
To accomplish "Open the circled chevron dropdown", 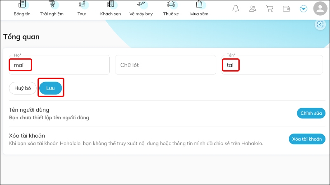I will [304, 9].
